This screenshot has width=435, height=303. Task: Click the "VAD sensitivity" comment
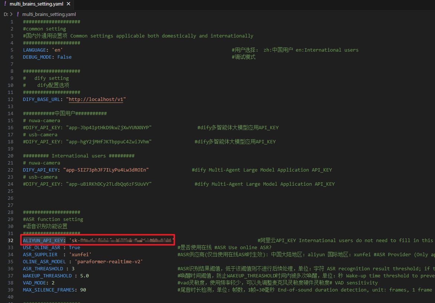click(x=356, y=283)
